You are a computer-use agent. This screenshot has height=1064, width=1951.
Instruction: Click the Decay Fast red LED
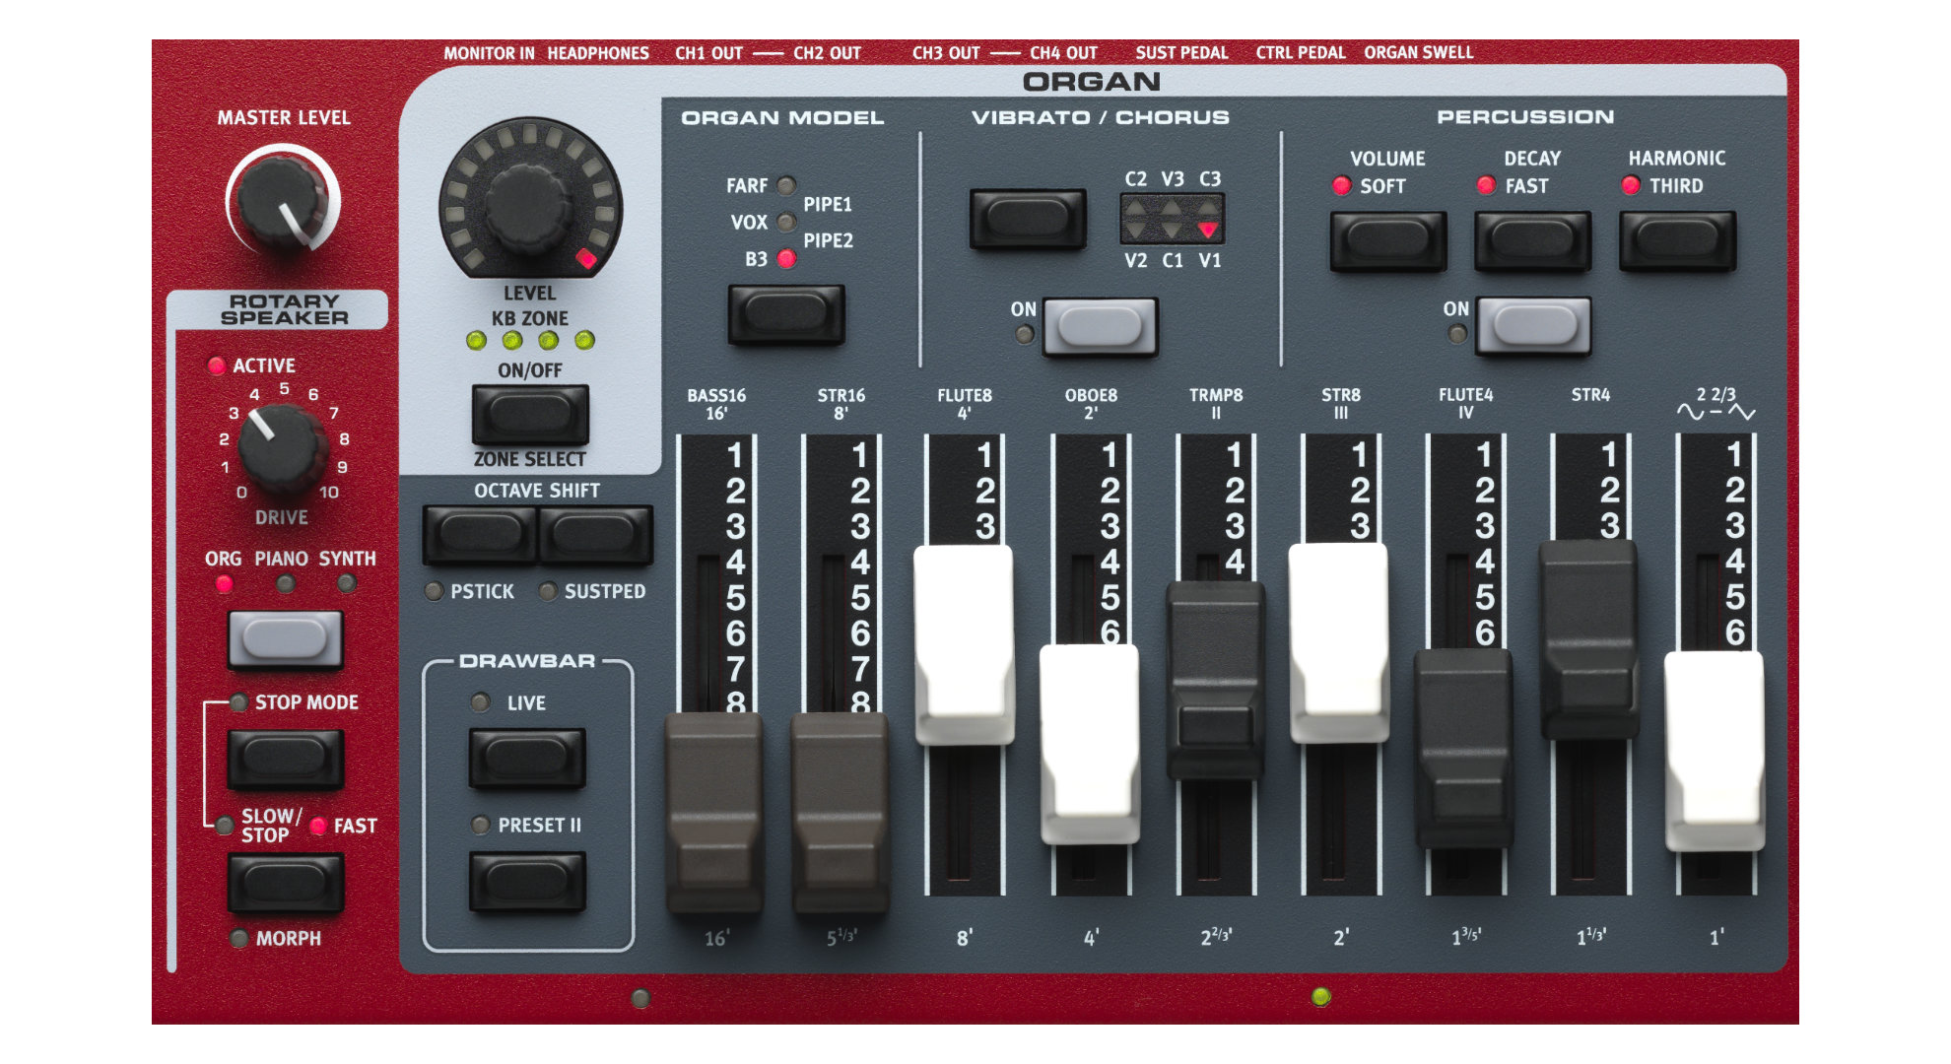(x=1486, y=185)
